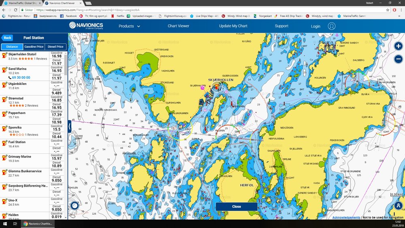Viewport: 405px width, 228px height.
Task: Reload the current page
Action: [15, 10]
